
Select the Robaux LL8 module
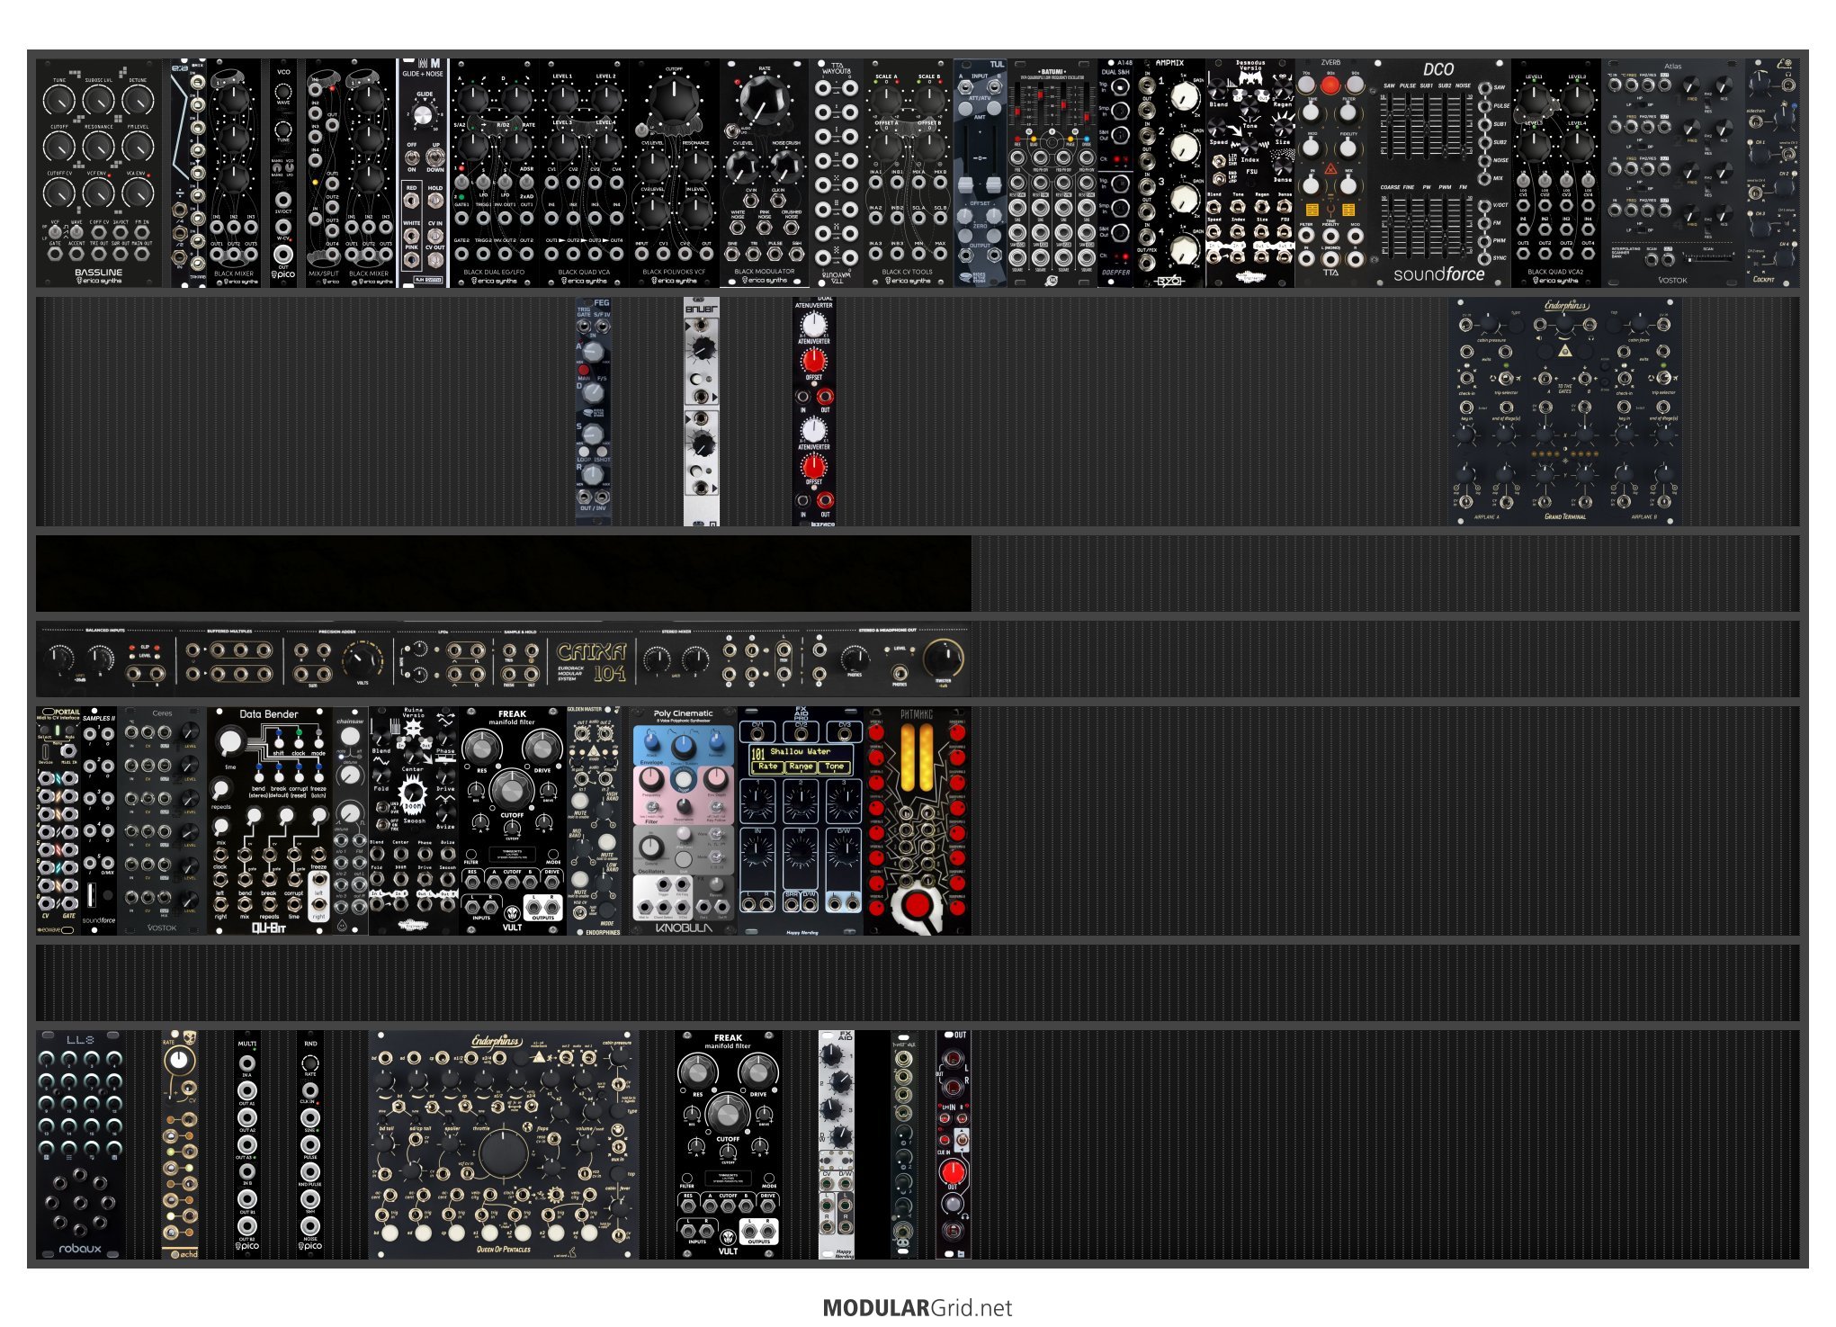pyautogui.click(x=81, y=1144)
